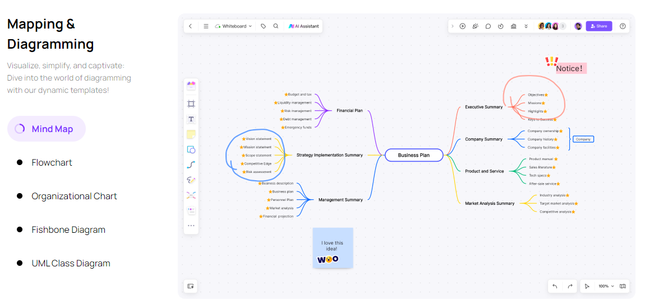
Task: Select the Mind Map tab
Action: pos(47,129)
